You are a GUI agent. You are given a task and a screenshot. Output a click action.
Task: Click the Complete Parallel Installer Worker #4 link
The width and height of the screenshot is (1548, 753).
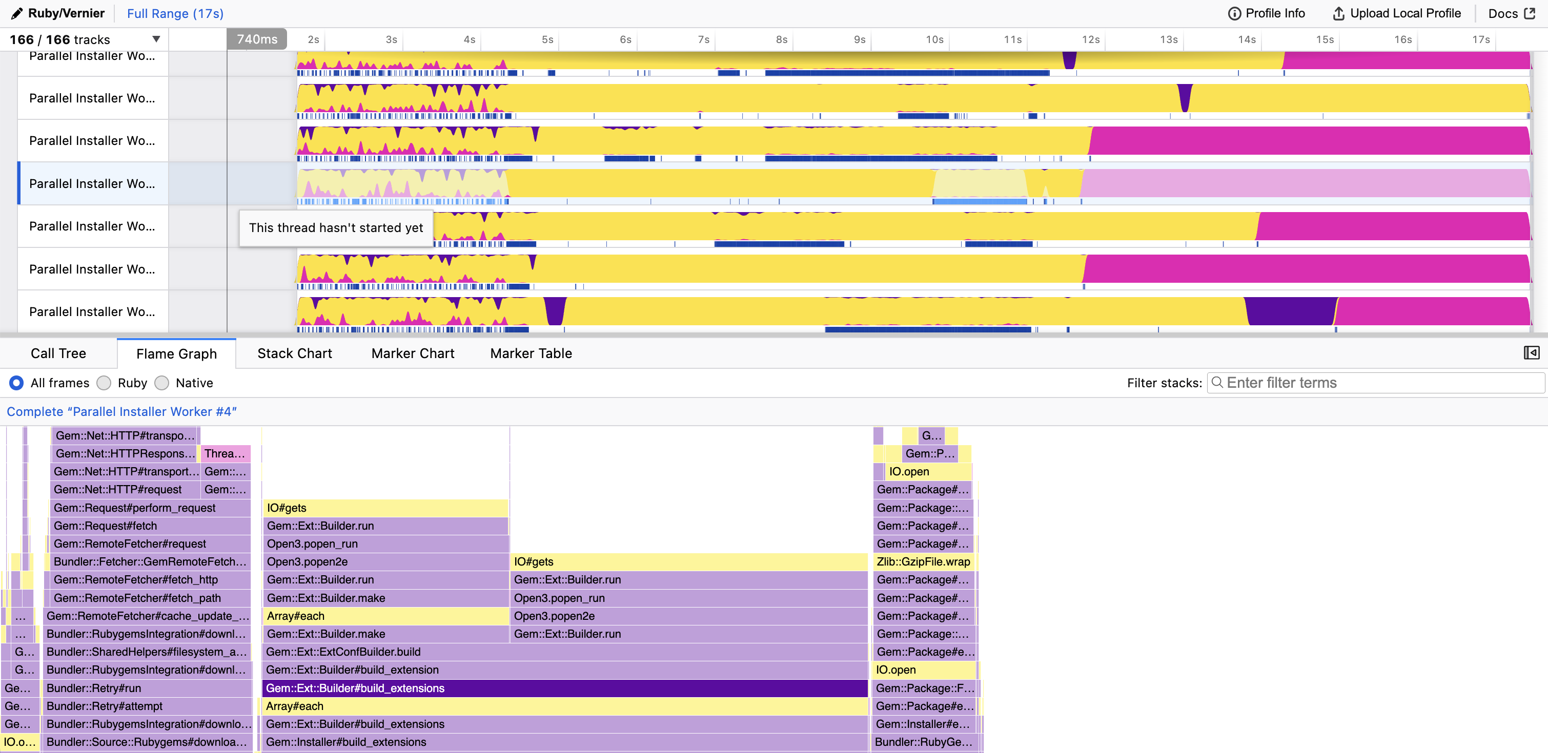tap(121, 411)
